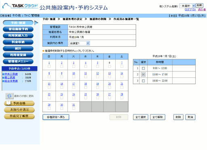Select calendar day 24 link

tap(74, 94)
